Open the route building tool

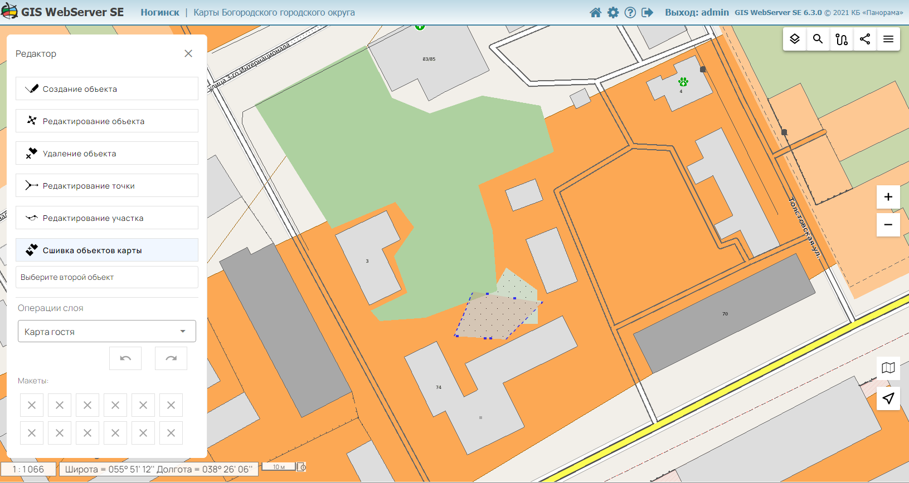[x=842, y=39]
